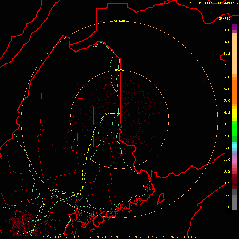Click the 5.8 legend value
The image size is (239, 239).
pyautogui.click(x=227, y=89)
